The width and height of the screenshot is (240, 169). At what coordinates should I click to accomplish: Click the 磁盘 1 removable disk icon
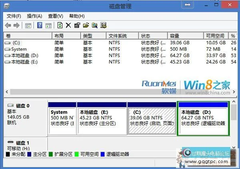(10, 142)
